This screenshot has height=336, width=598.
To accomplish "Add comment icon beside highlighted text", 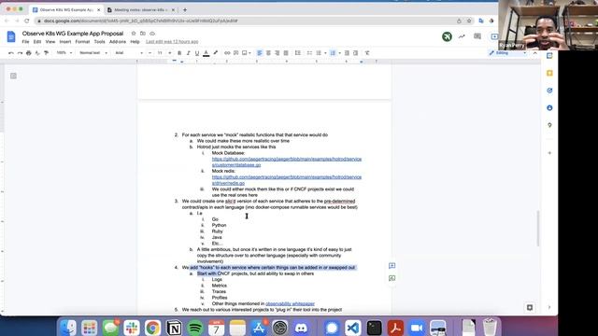I will pos(392,265).
